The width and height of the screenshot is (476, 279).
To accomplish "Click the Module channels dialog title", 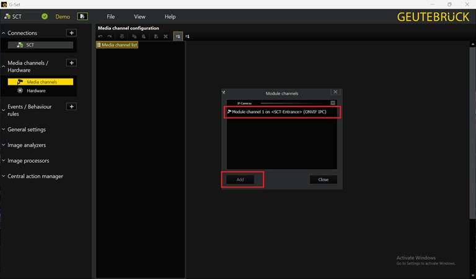I will [x=282, y=93].
